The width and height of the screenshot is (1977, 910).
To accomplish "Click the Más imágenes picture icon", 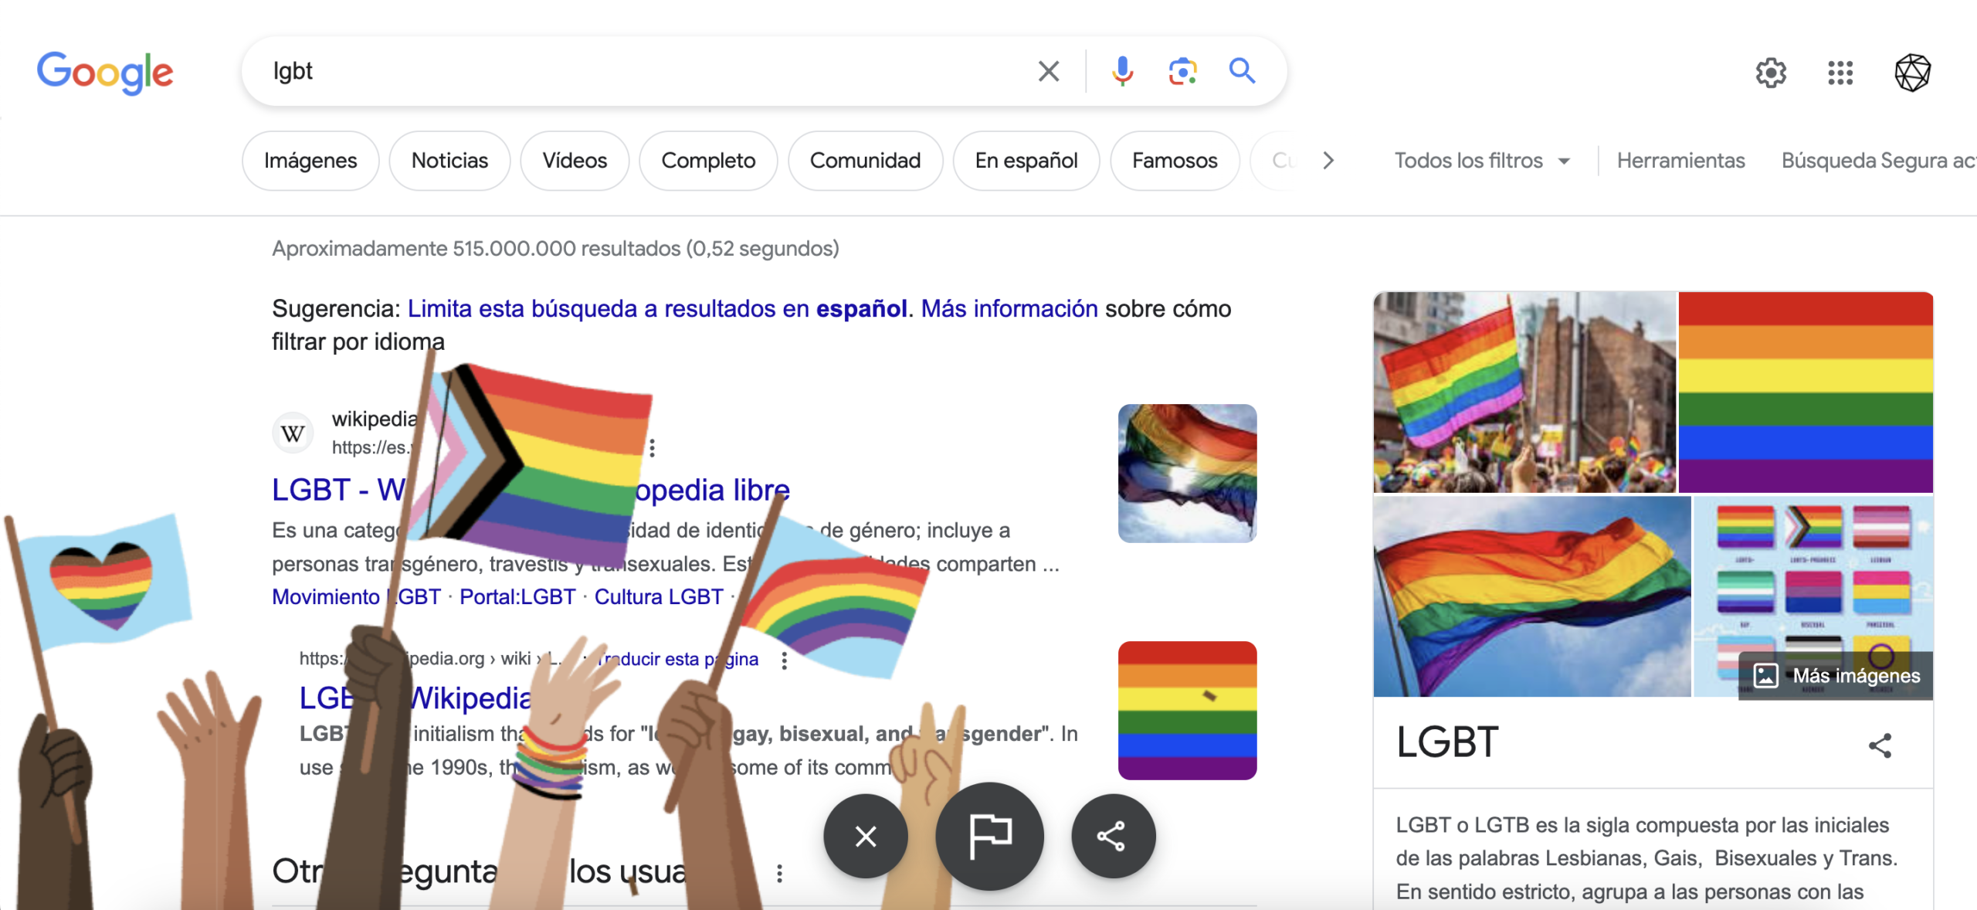I will pos(1765,675).
